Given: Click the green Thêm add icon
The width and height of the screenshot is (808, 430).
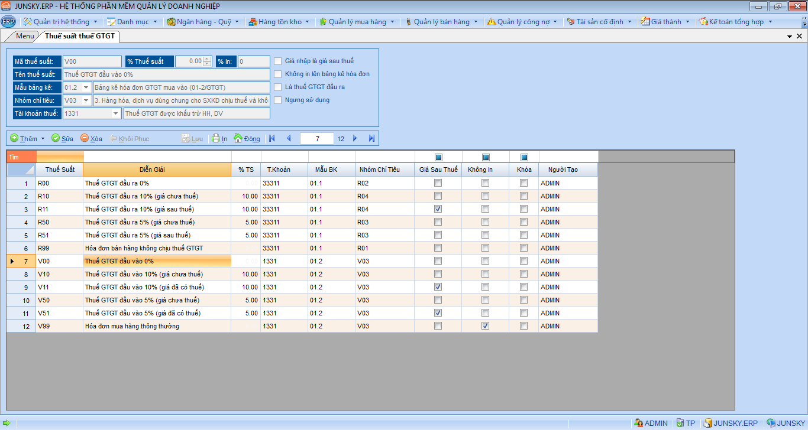Looking at the screenshot, I should pos(14,138).
